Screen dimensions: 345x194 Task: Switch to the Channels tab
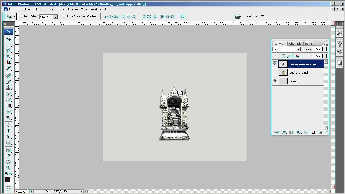[x=295, y=44]
